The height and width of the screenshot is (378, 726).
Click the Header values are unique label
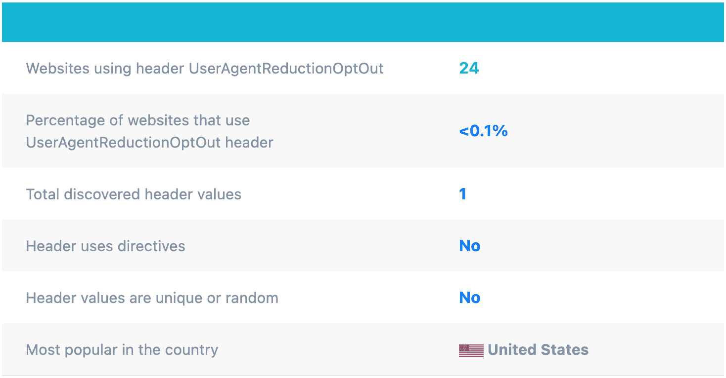pos(152,298)
